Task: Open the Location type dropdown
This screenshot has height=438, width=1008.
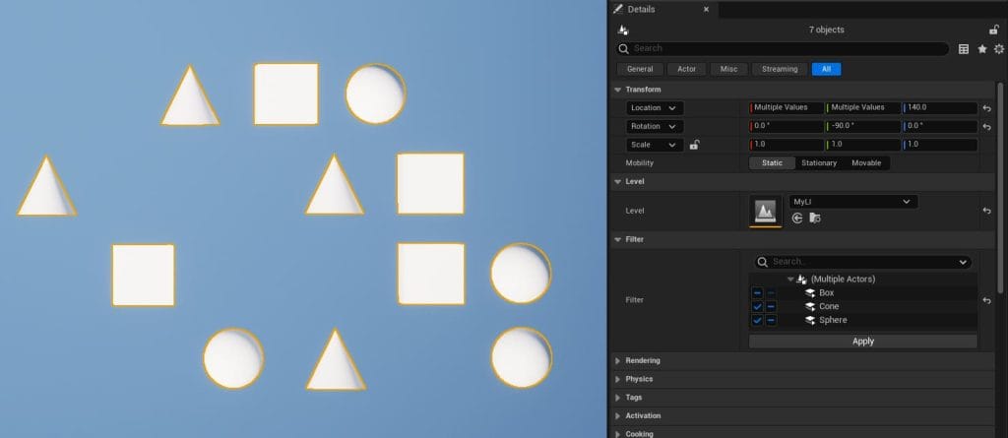Action: click(x=655, y=107)
